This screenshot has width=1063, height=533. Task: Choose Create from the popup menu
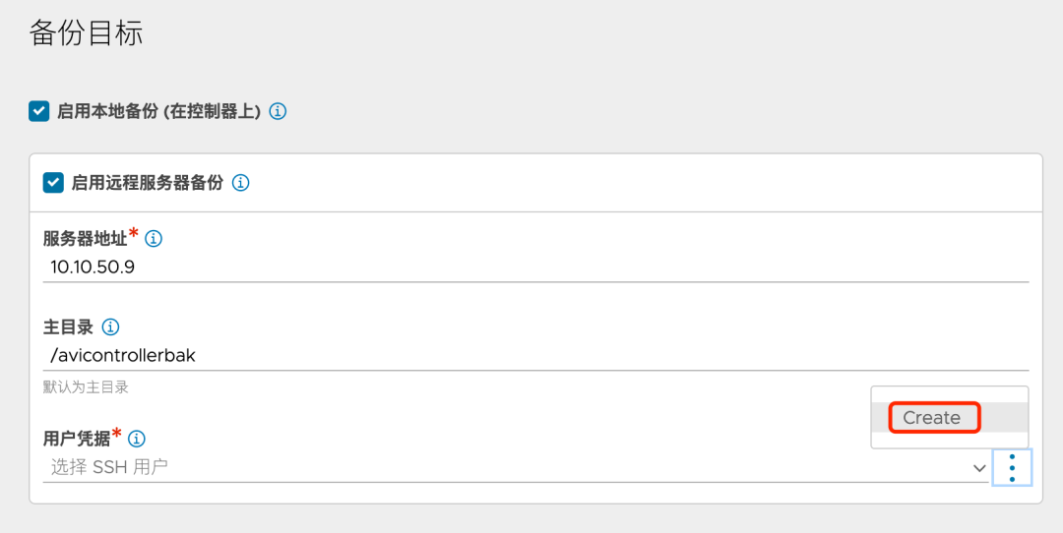[x=931, y=417]
